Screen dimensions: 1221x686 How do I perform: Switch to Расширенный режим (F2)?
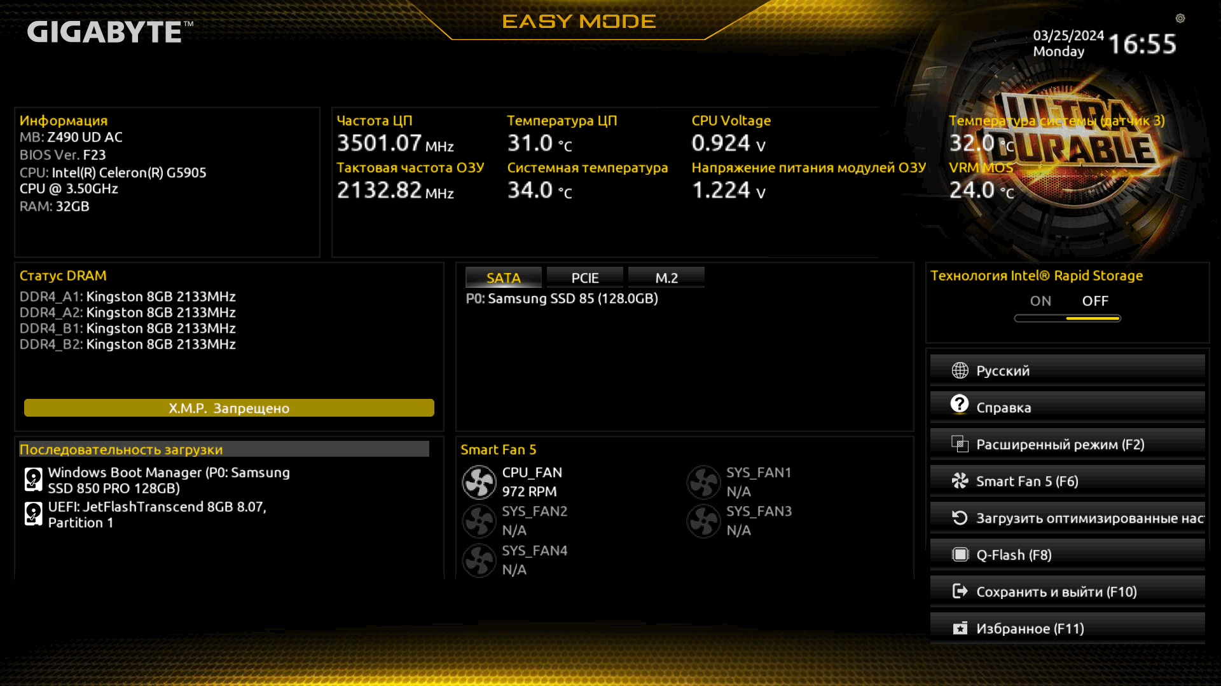[x=1067, y=444]
